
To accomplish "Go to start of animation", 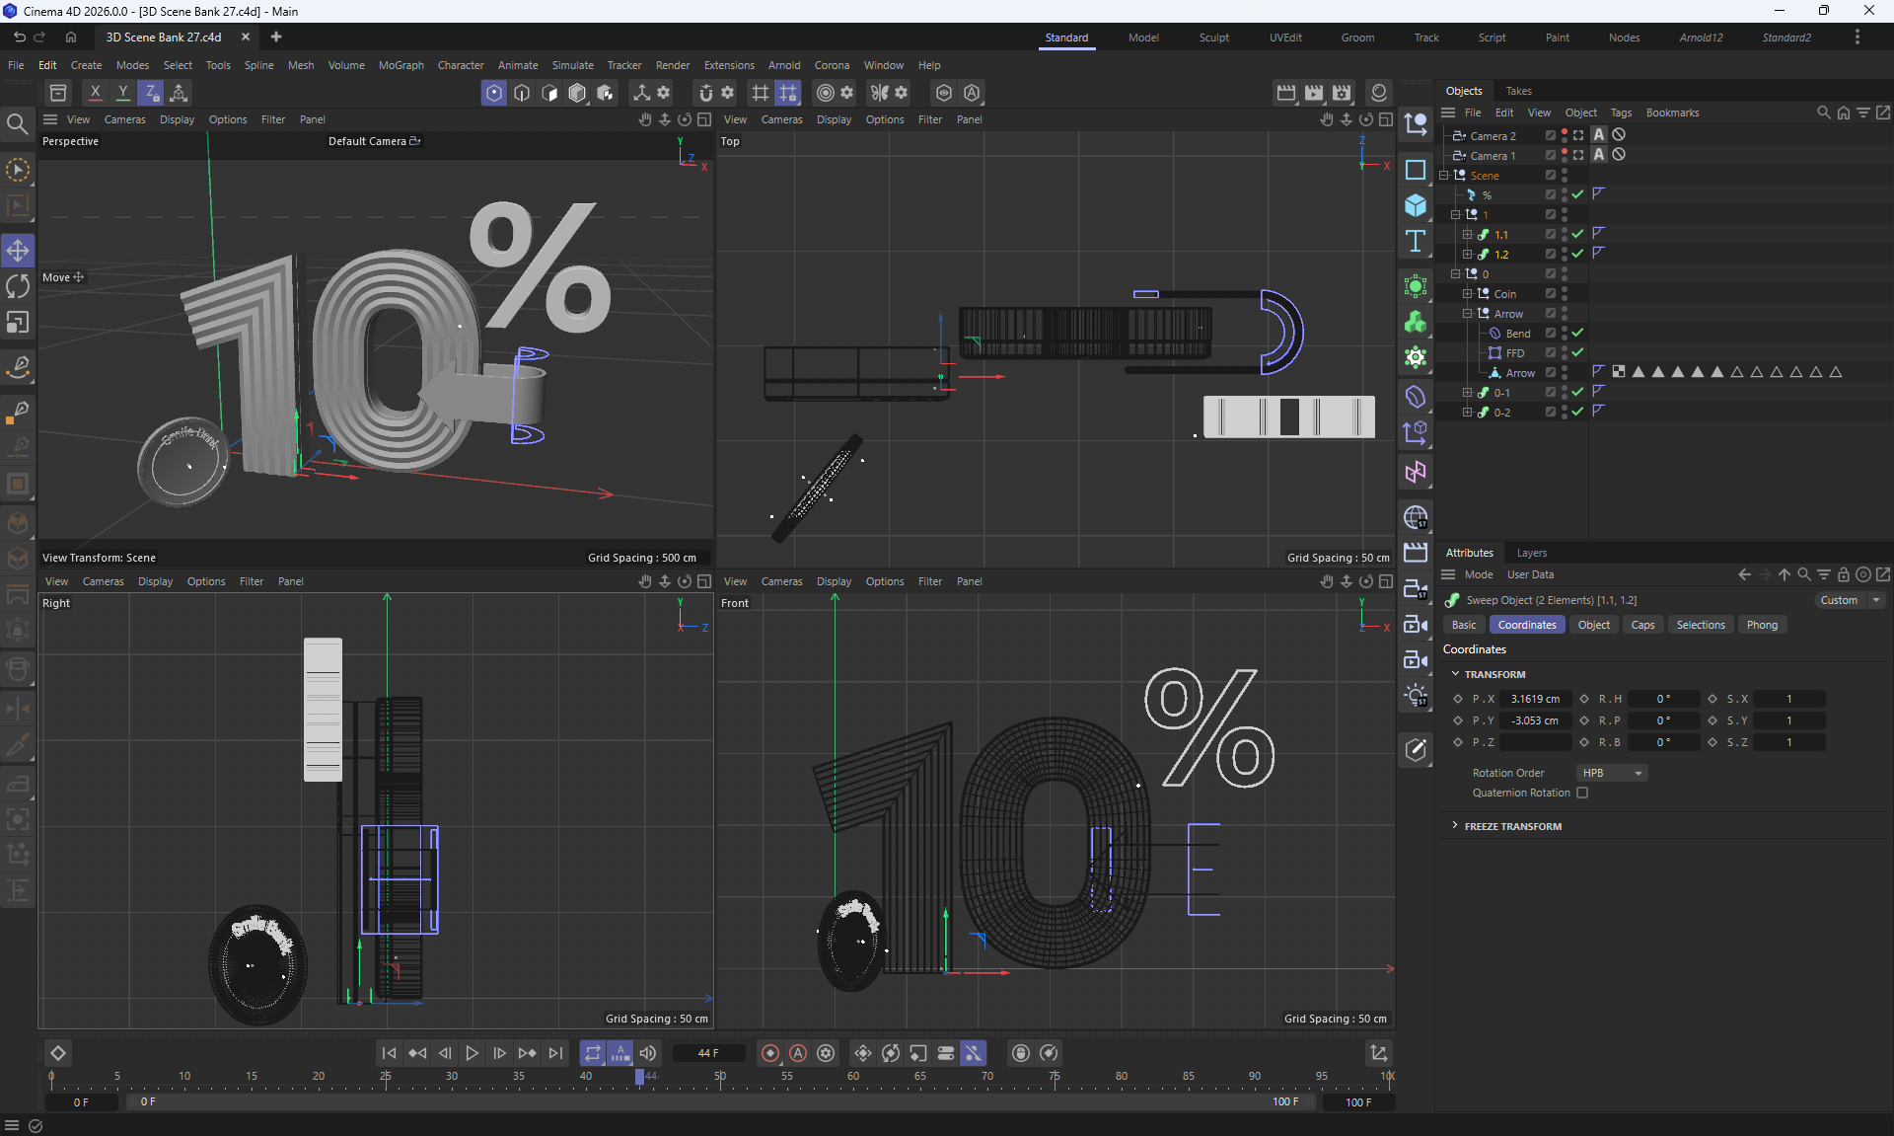I will click(x=389, y=1053).
